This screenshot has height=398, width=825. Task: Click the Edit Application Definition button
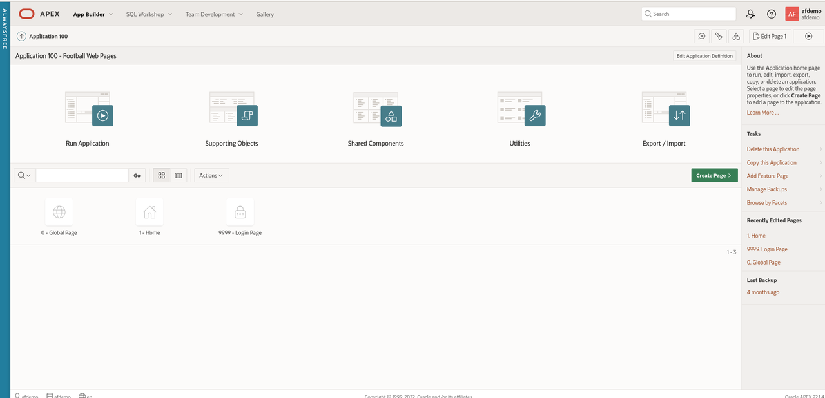(x=704, y=55)
